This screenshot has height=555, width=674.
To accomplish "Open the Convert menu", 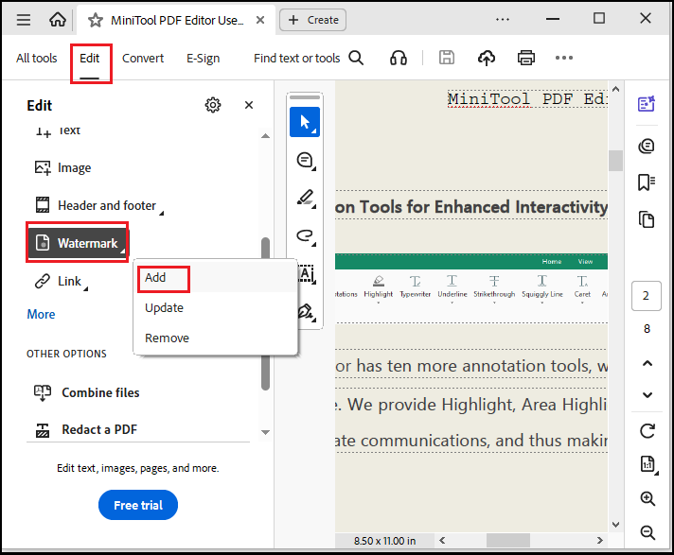I will (x=143, y=58).
